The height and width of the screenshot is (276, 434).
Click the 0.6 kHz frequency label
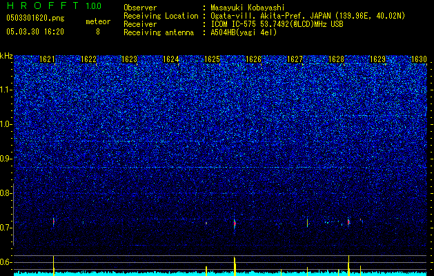pos(6,262)
